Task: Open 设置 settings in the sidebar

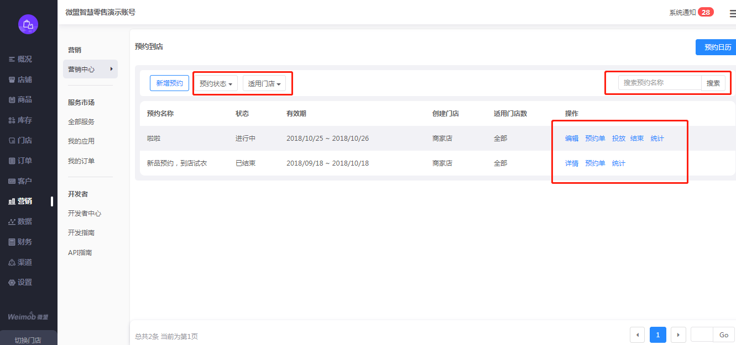Action: (x=24, y=282)
